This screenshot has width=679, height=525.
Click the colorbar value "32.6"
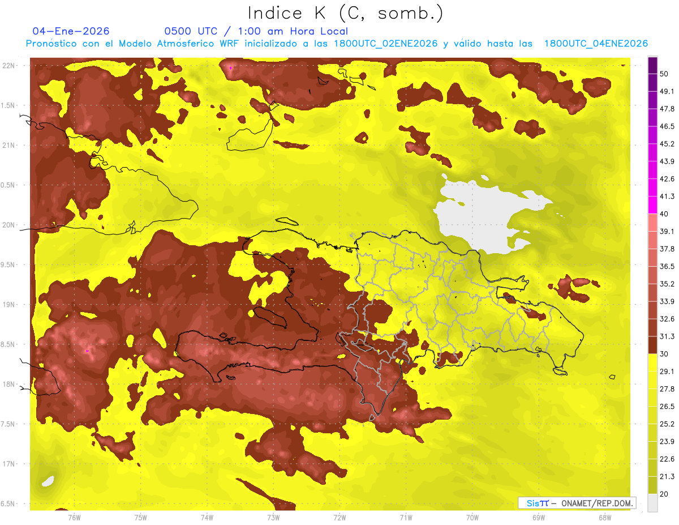click(x=667, y=319)
